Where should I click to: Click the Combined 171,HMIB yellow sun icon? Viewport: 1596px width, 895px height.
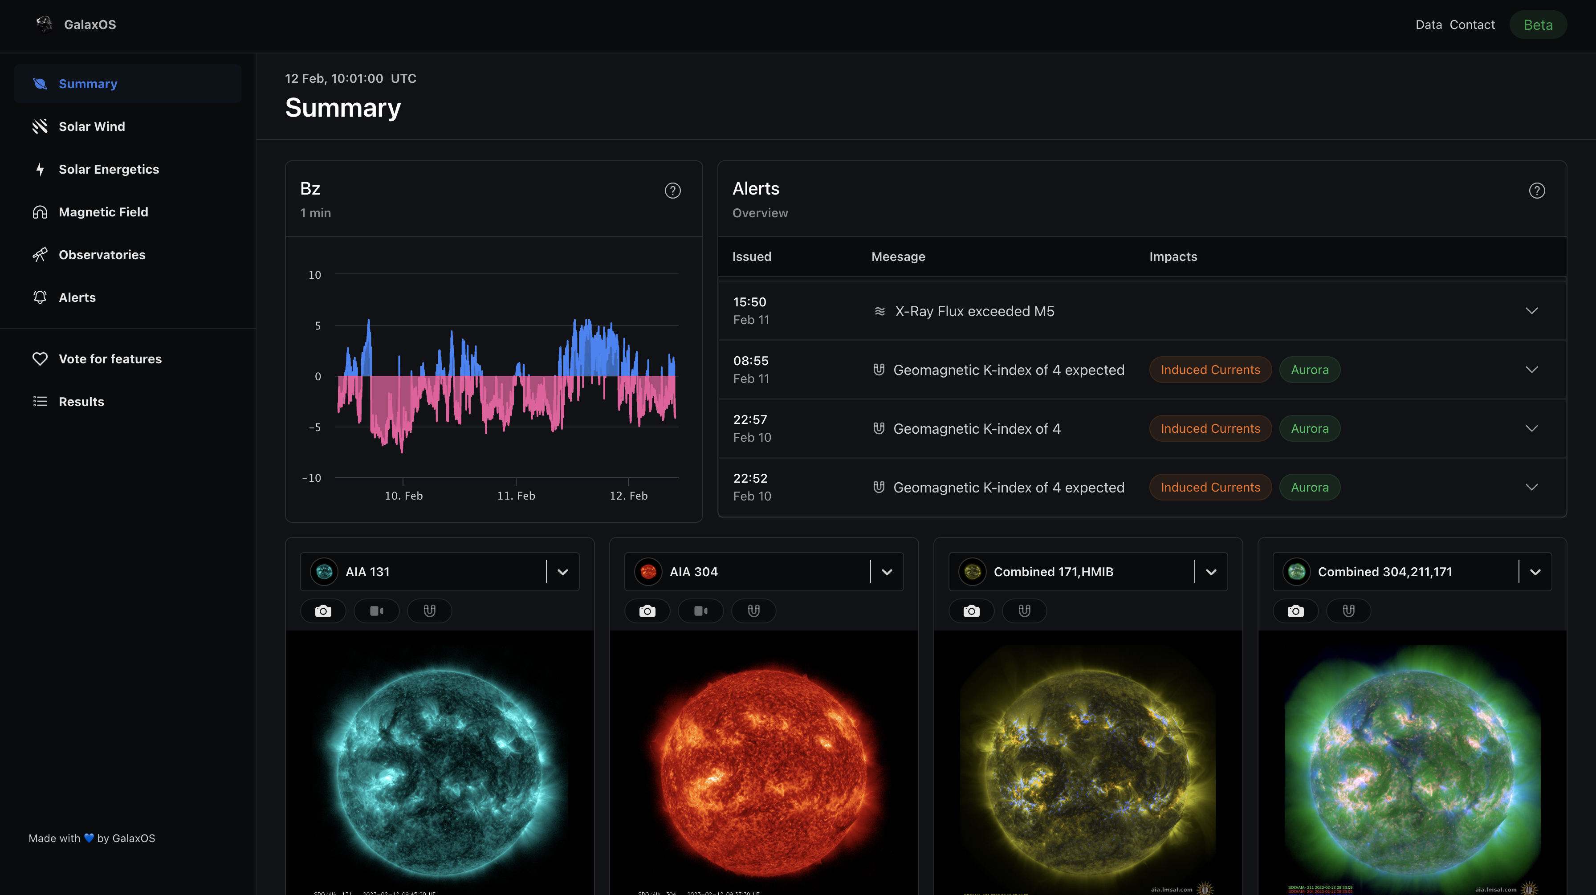pyautogui.click(x=972, y=572)
